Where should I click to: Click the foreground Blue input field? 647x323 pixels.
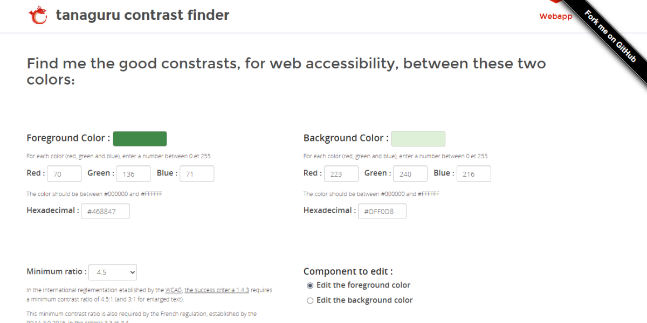tap(197, 173)
